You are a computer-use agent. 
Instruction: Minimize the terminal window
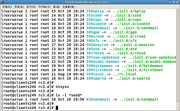[x=170, y=2]
